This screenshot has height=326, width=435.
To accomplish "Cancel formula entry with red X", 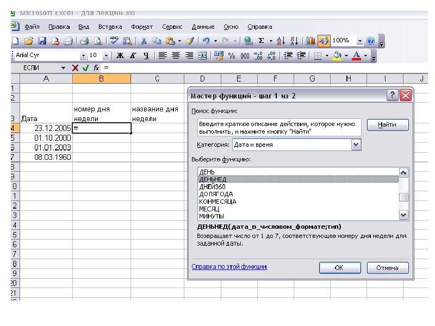I will pos(75,68).
